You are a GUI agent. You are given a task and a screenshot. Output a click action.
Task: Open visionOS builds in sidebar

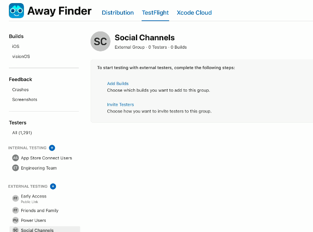coord(21,56)
